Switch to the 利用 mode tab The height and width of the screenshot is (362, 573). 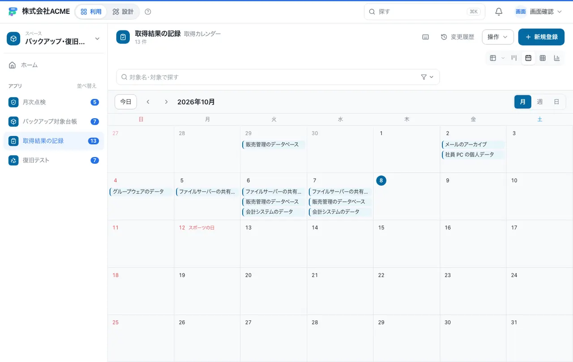coord(91,12)
